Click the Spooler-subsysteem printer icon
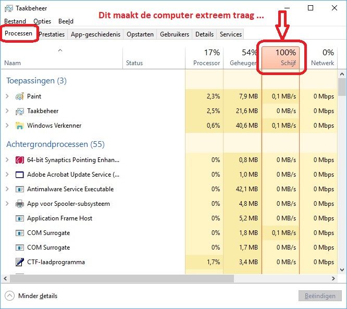This screenshot has width=347, height=309. point(19,204)
